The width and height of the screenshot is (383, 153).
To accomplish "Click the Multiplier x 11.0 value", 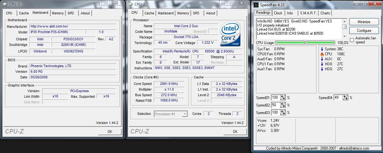I will point(169,89).
